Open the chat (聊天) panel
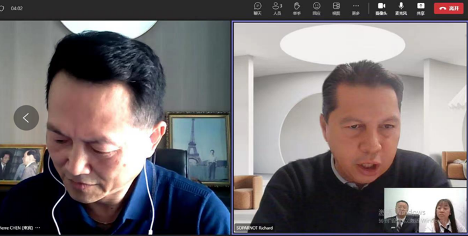 (x=257, y=8)
